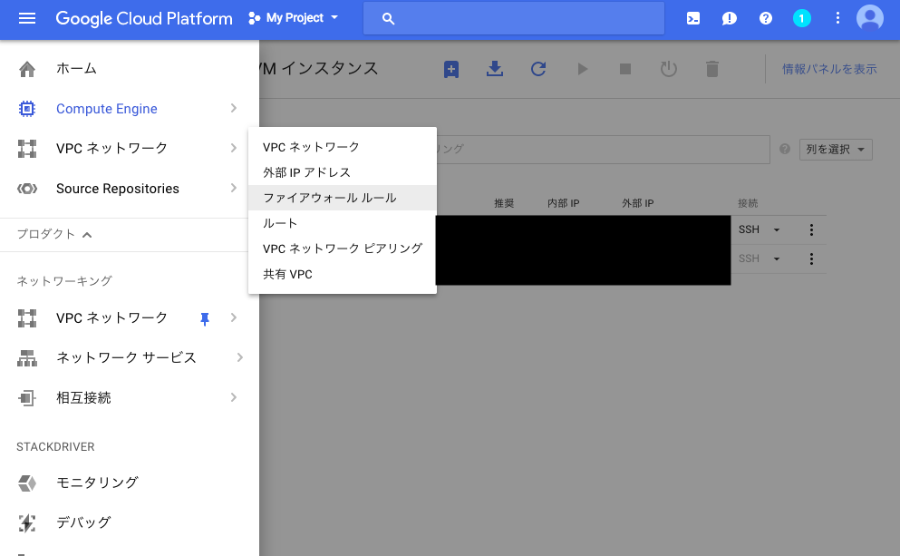The image size is (900, 556).
Task: Open Cloud Shell from the top bar
Action: click(692, 18)
